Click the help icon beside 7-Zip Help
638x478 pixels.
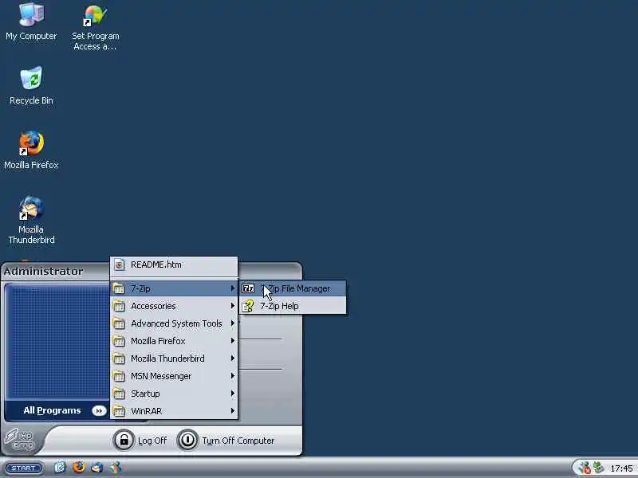[248, 306]
